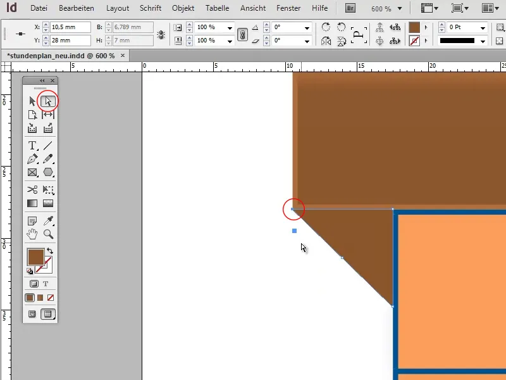506x380 pixels.
Task: Switch to Normal view mode
Action: click(x=32, y=314)
